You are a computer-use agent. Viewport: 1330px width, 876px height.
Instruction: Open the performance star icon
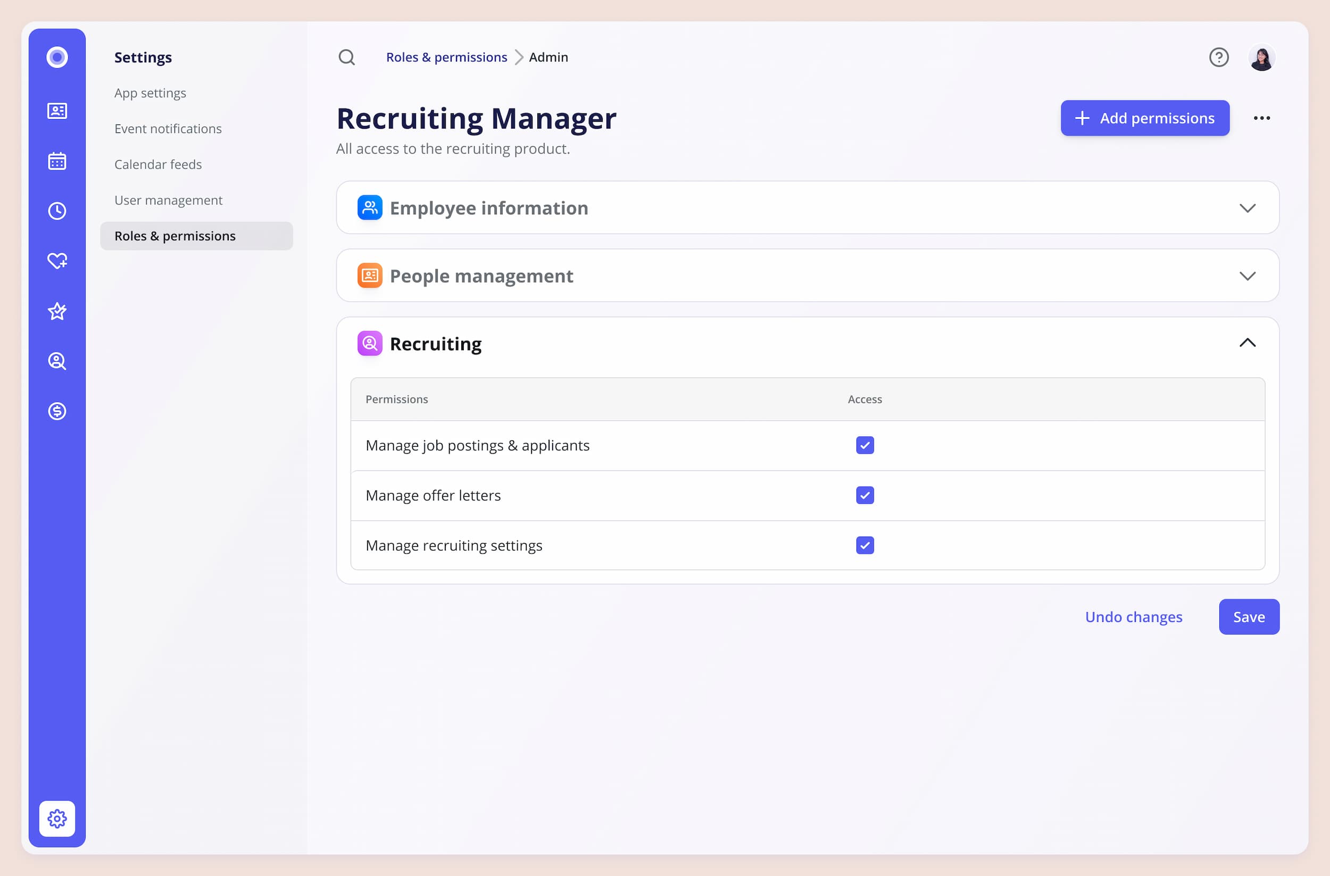57,311
